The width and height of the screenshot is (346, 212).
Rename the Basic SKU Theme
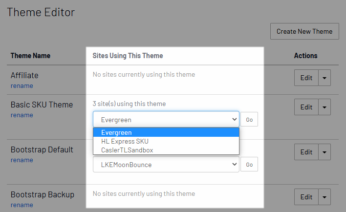pyautogui.click(x=22, y=115)
